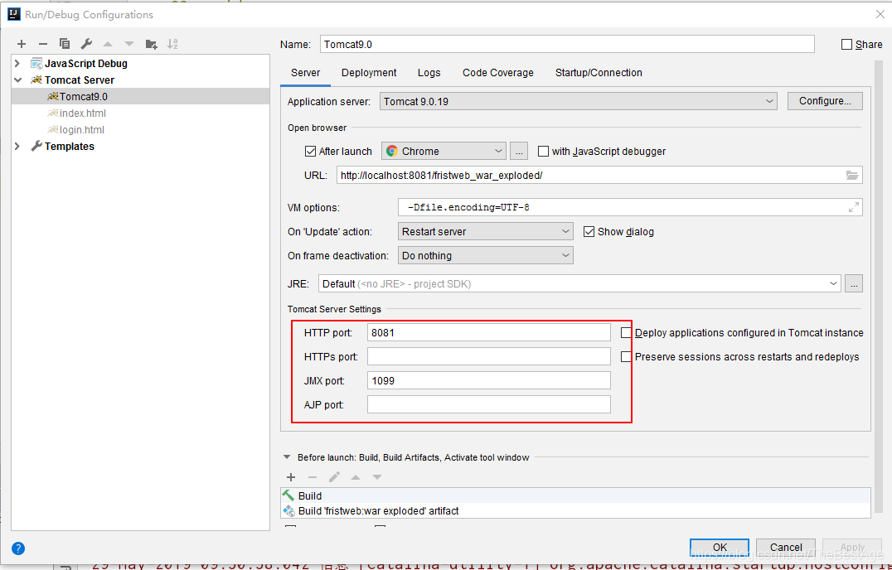The image size is (892, 570).
Task: Select Tomcat9.0 configuration in tree
Action: tap(140, 97)
